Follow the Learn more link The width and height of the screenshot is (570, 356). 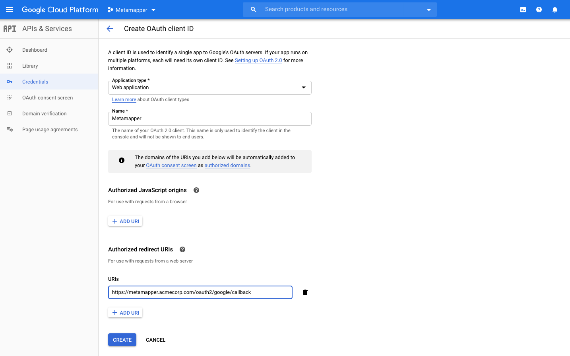[x=124, y=99]
